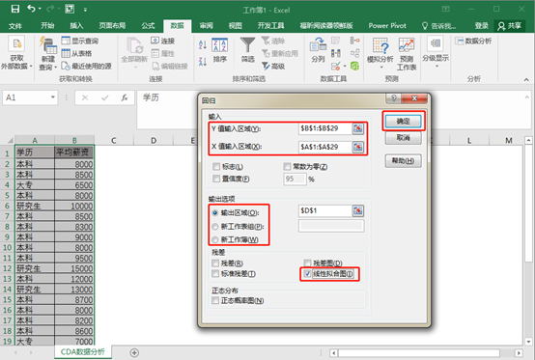Screen dimensions: 535x360
Task: Open the What-If Analysis dropdown
Action: click(380, 53)
